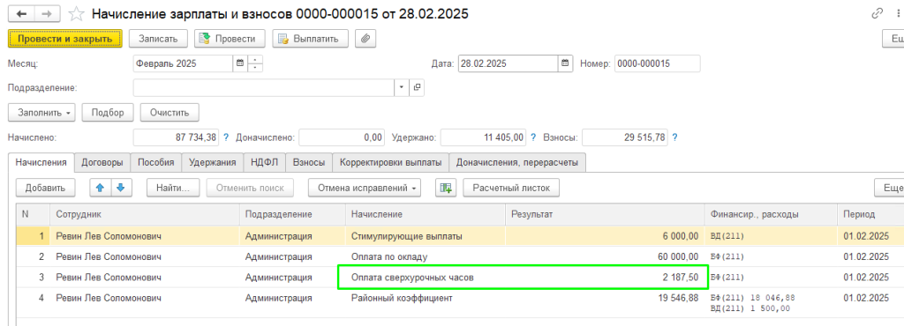Switch to the Начисления tab

pos(41,163)
